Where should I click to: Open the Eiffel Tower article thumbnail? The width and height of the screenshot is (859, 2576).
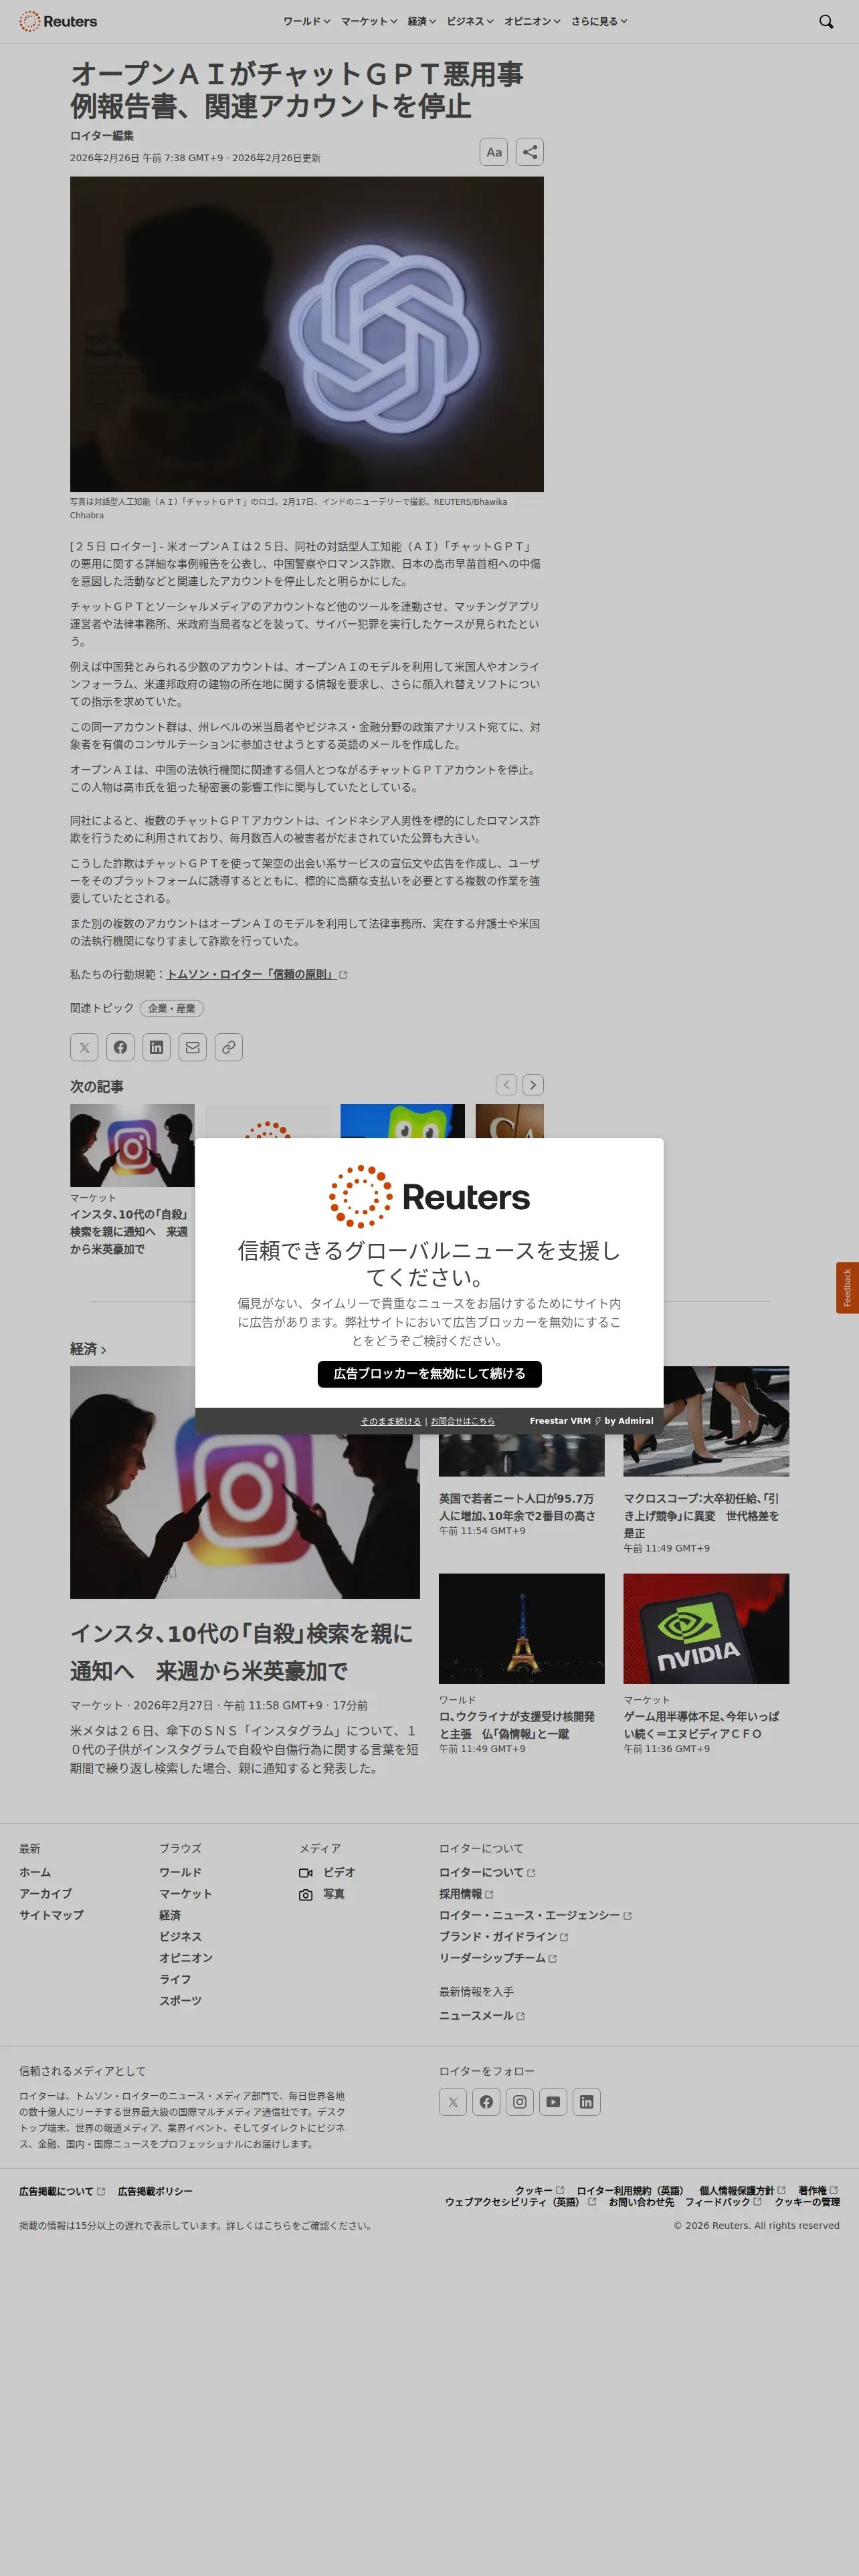coord(522,1628)
